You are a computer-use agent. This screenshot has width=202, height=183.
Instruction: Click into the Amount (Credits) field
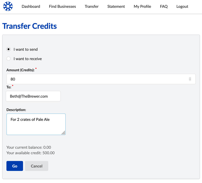pos(101,79)
